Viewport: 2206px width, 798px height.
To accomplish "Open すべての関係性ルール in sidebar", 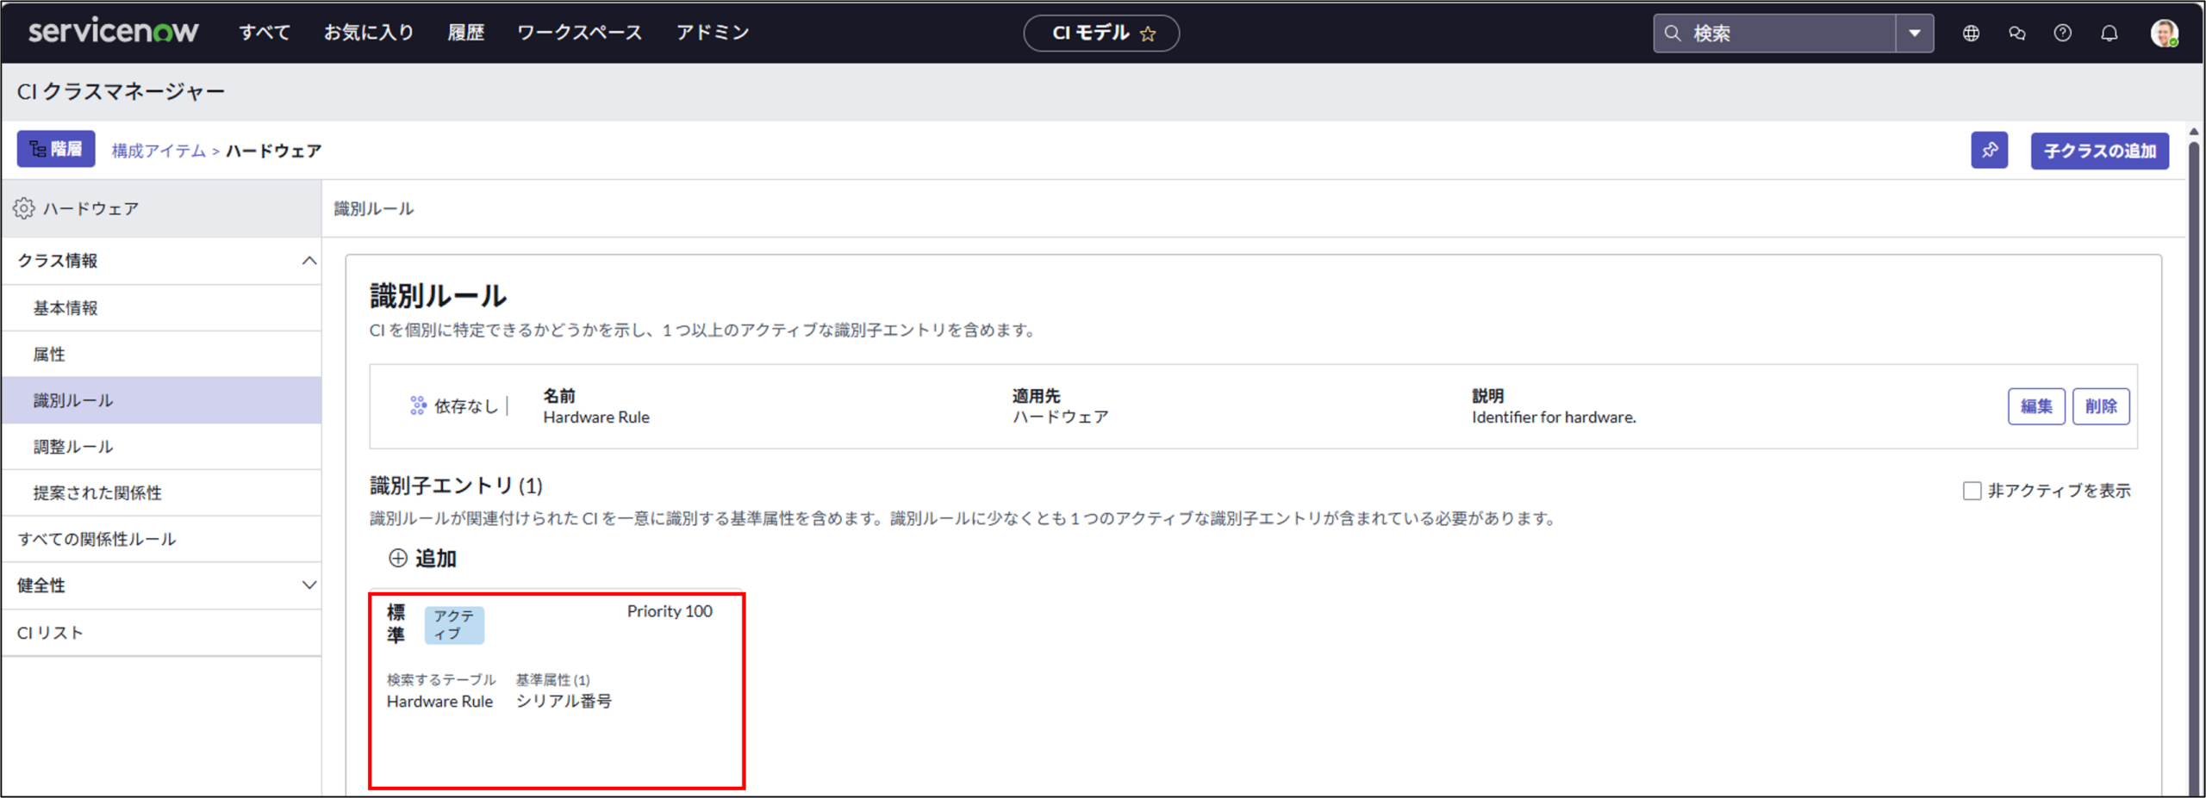I will click(x=161, y=539).
